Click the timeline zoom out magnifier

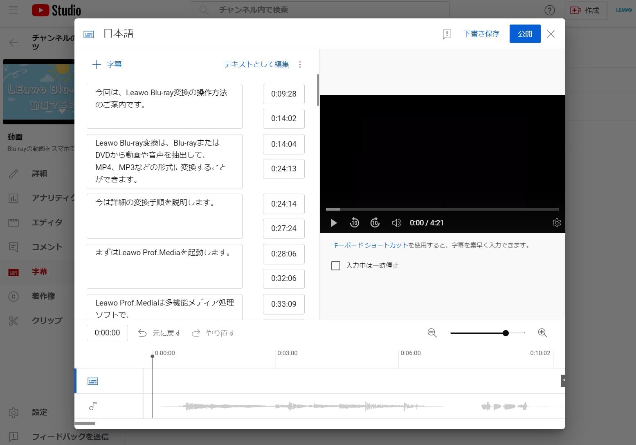[x=432, y=333]
